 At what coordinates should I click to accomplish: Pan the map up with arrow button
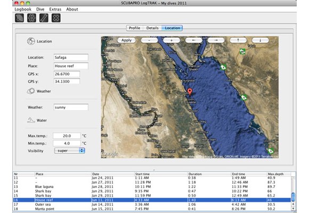238,40
